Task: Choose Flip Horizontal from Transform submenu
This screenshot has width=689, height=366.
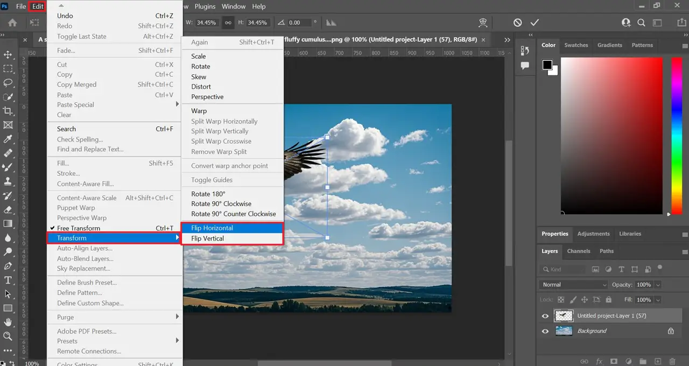Action: (212, 228)
